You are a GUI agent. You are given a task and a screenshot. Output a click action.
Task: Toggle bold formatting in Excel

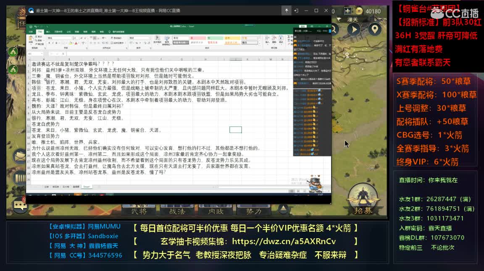click(50, 43)
